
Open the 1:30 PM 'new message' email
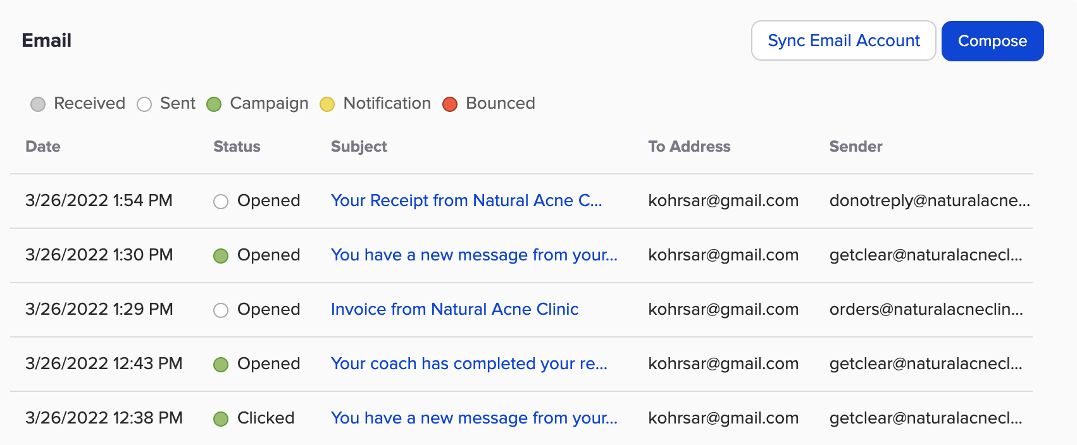(474, 255)
